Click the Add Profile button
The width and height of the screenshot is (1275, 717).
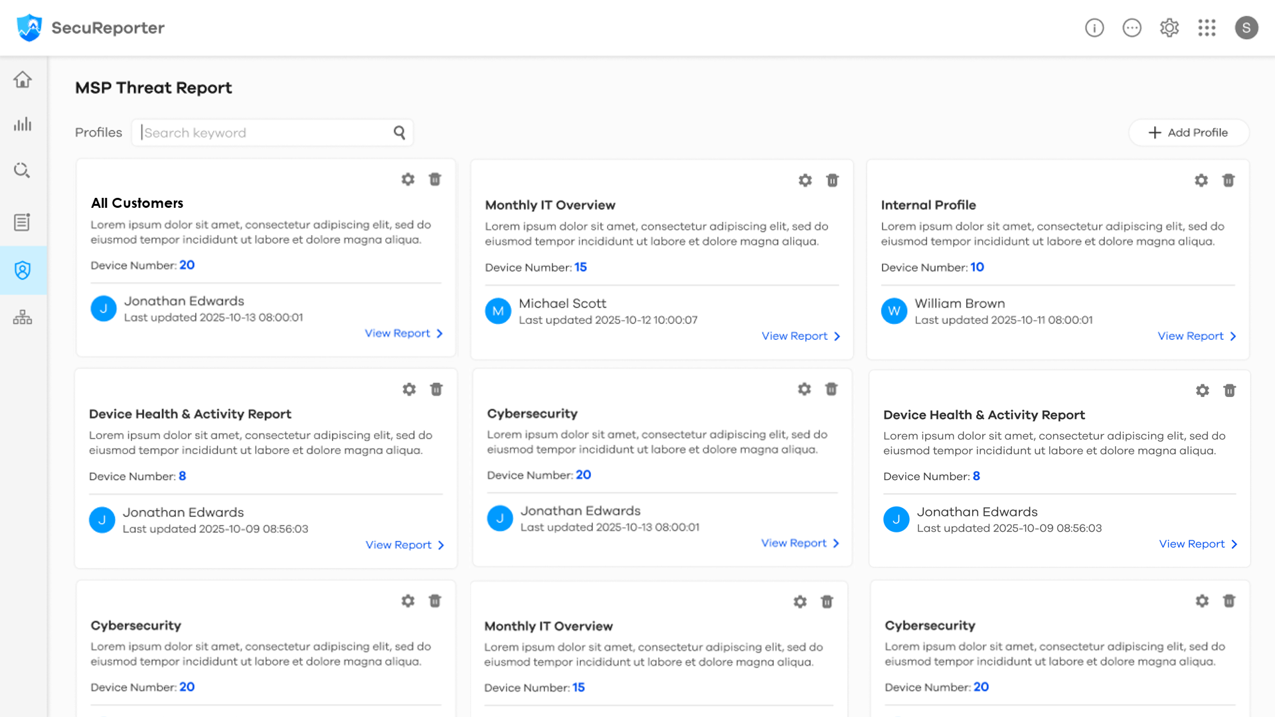(1188, 133)
